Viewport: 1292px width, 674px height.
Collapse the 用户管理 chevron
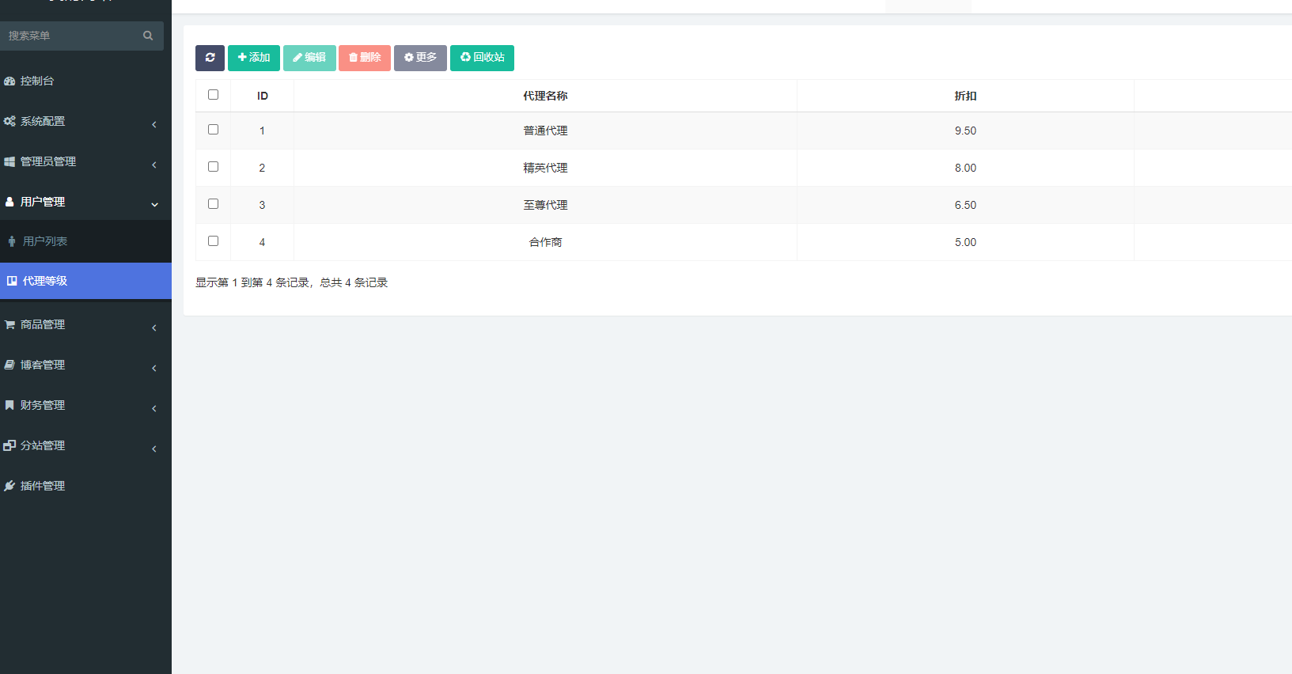pos(154,204)
